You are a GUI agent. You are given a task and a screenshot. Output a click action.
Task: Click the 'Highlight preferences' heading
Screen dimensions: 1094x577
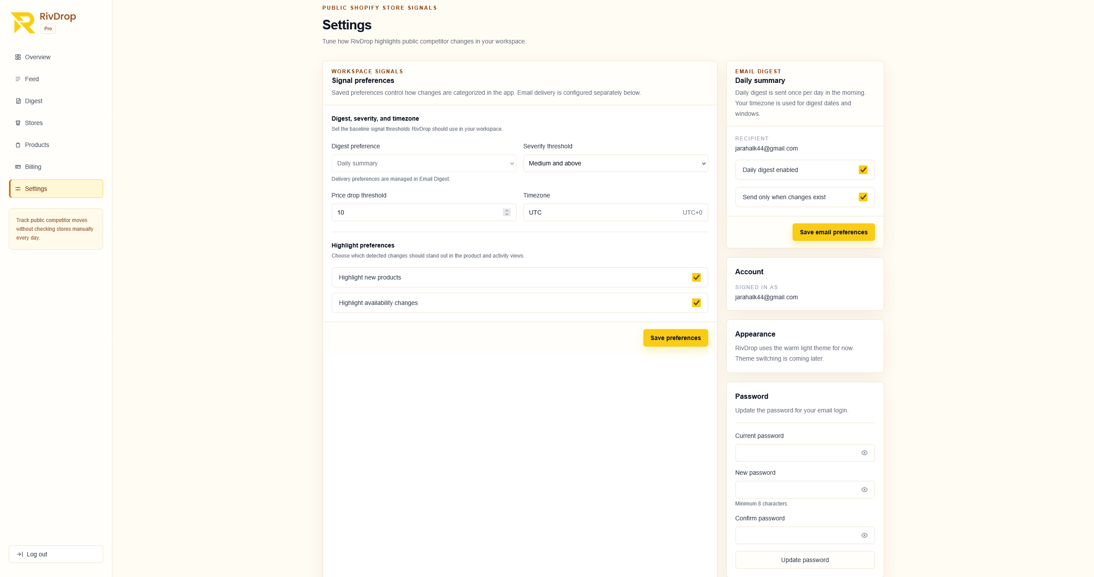[x=363, y=245]
